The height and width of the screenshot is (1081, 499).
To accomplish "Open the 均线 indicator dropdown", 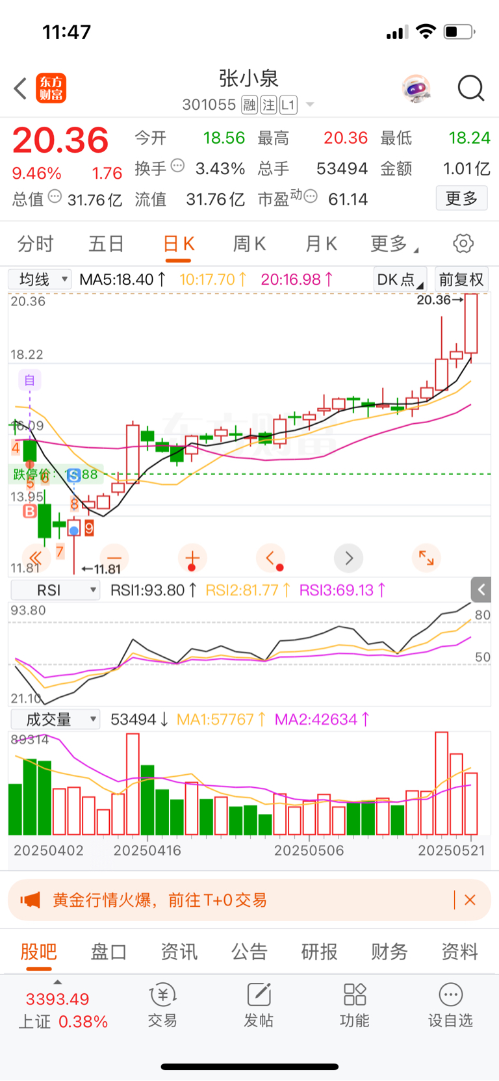I will (39, 280).
